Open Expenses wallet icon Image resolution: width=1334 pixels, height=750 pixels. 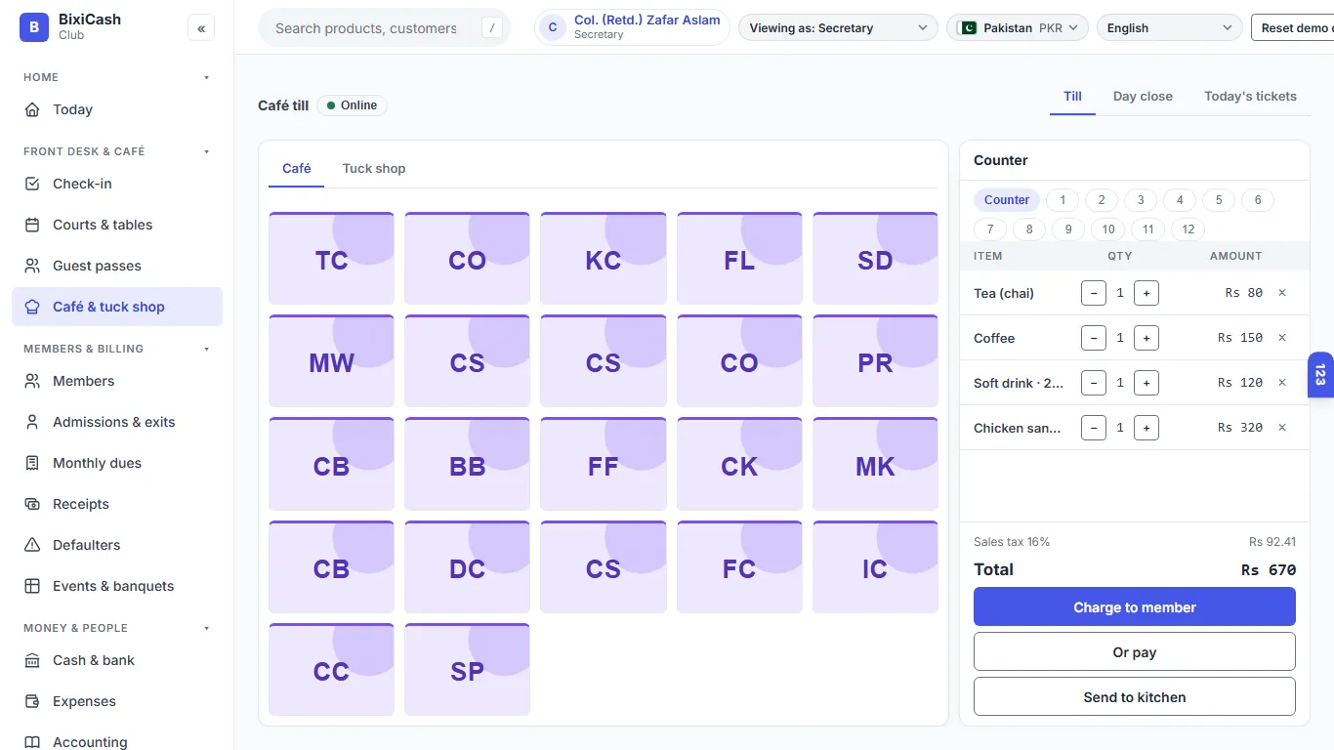tap(32, 701)
